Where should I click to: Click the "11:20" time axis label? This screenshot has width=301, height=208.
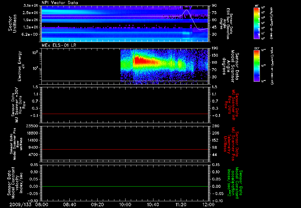coord(181,204)
